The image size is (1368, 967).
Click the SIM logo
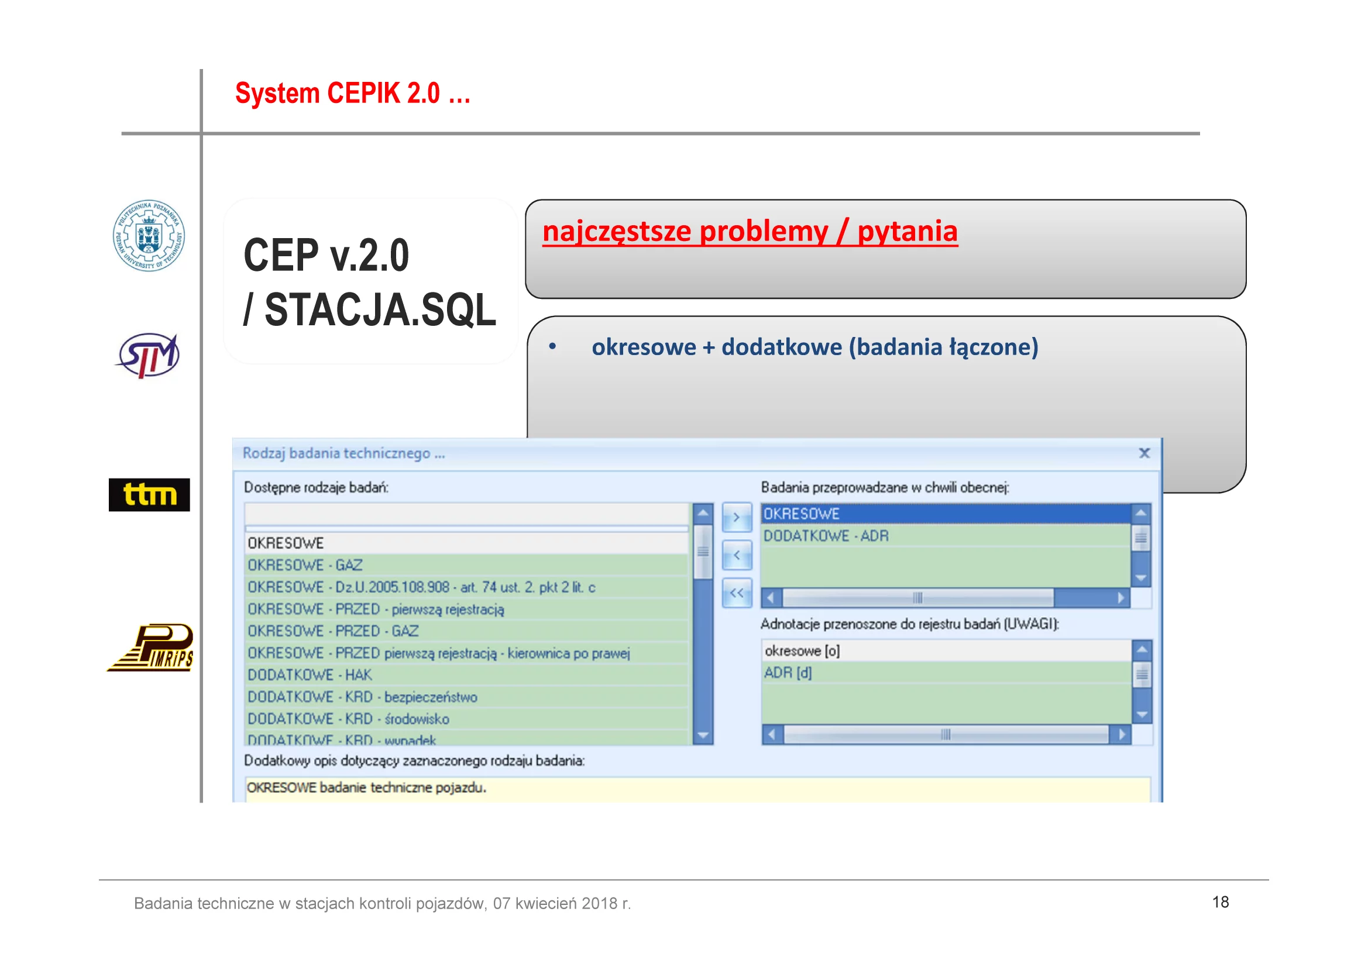tap(148, 356)
